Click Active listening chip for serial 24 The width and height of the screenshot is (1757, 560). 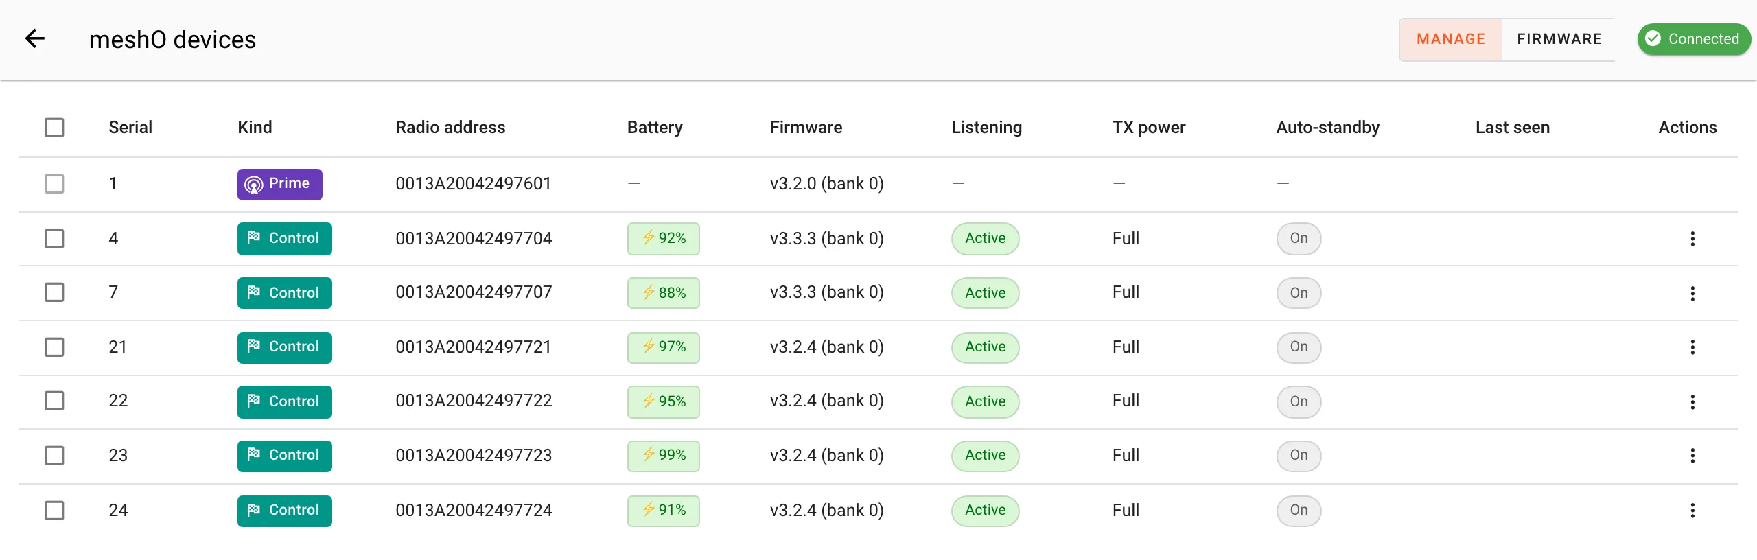pyautogui.click(x=985, y=511)
